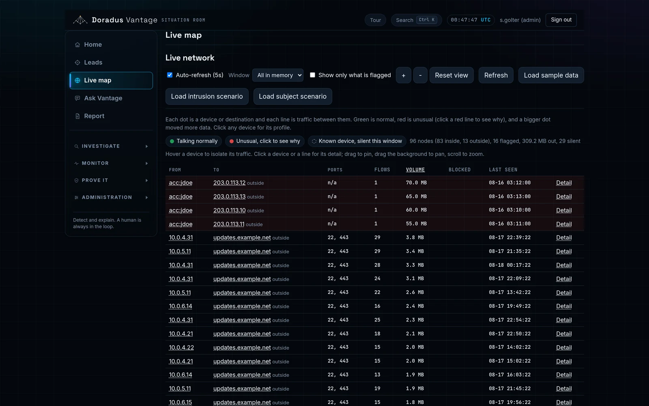Open Detail for the 203.0.113.13 row
This screenshot has width=649, height=406.
tap(564, 197)
